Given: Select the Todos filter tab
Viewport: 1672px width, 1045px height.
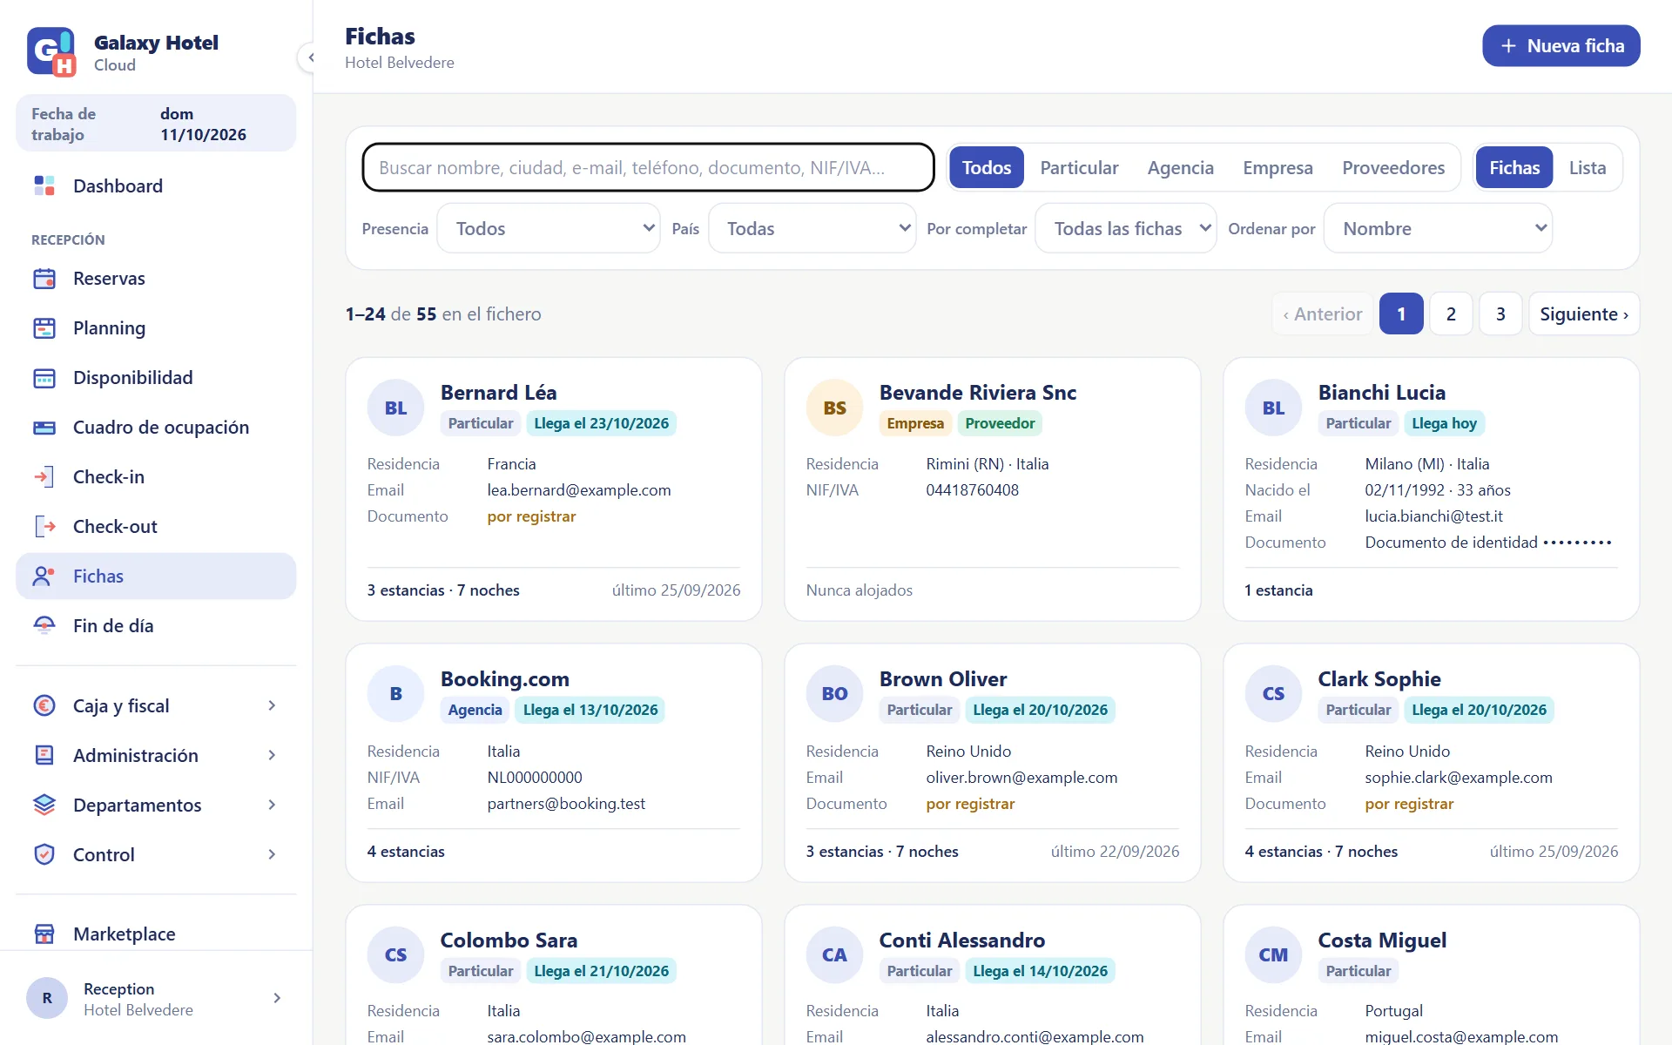Looking at the screenshot, I should tap(987, 167).
